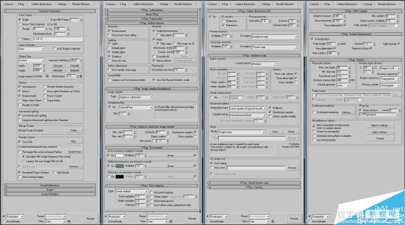The image size is (405, 225).
Task: Open Objects settings in Miscellaneous options
Action: (381, 126)
